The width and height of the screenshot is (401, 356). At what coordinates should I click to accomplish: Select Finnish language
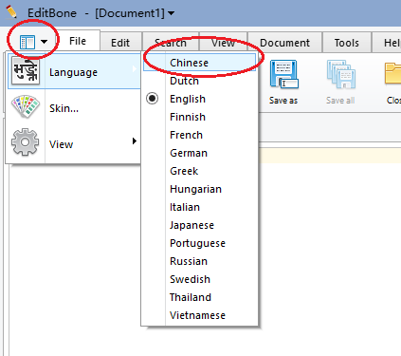(199, 117)
